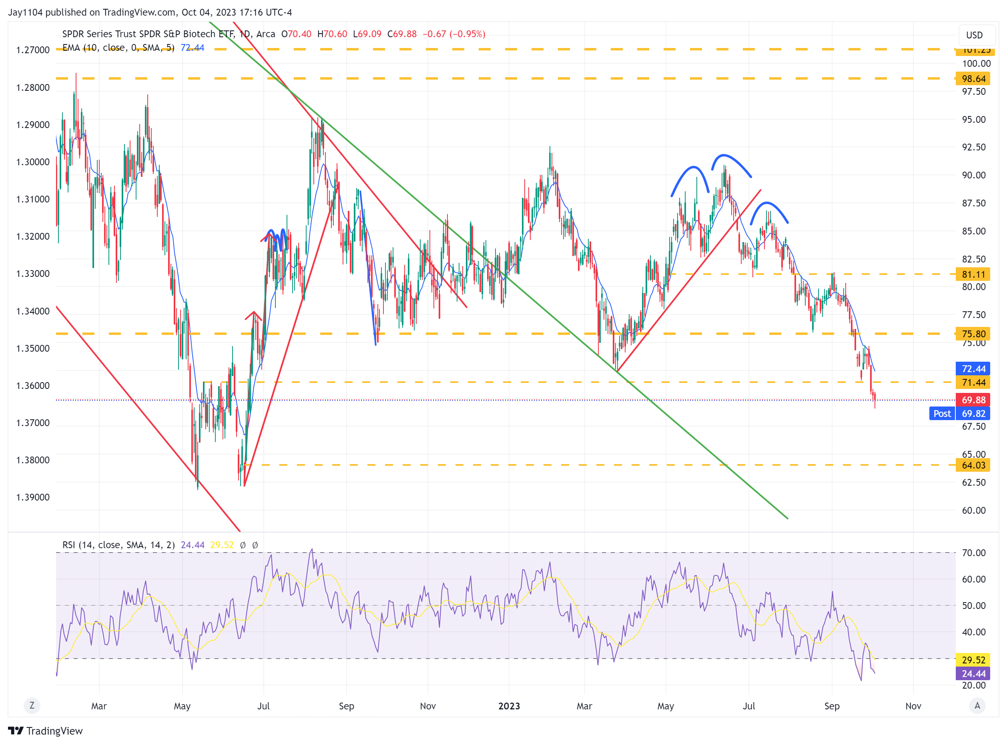Click the 29.52 RSI value label
Screen dimensions: 1007x745
click(x=972, y=660)
